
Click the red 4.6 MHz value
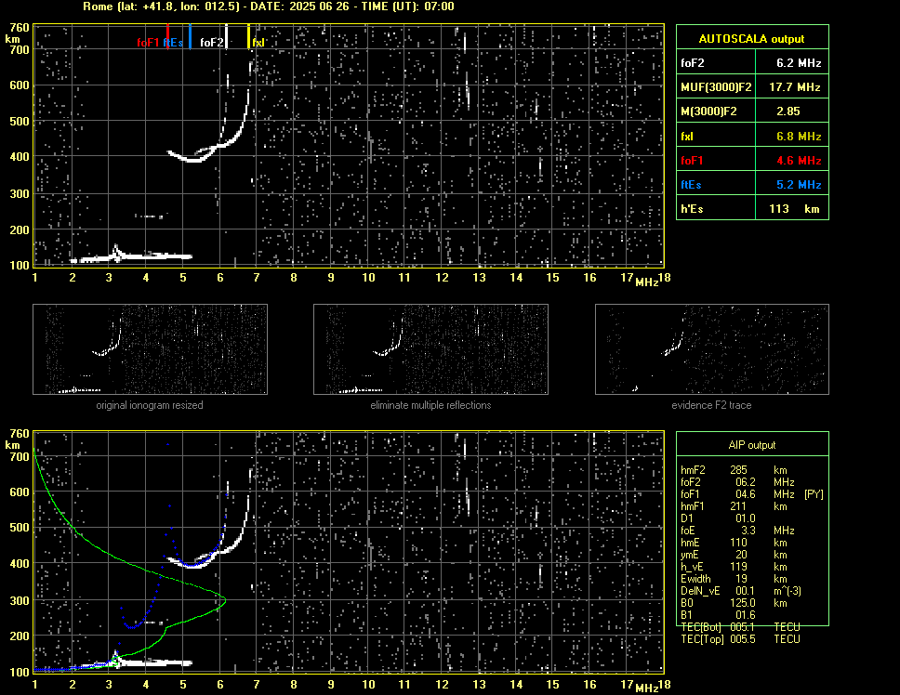point(799,161)
